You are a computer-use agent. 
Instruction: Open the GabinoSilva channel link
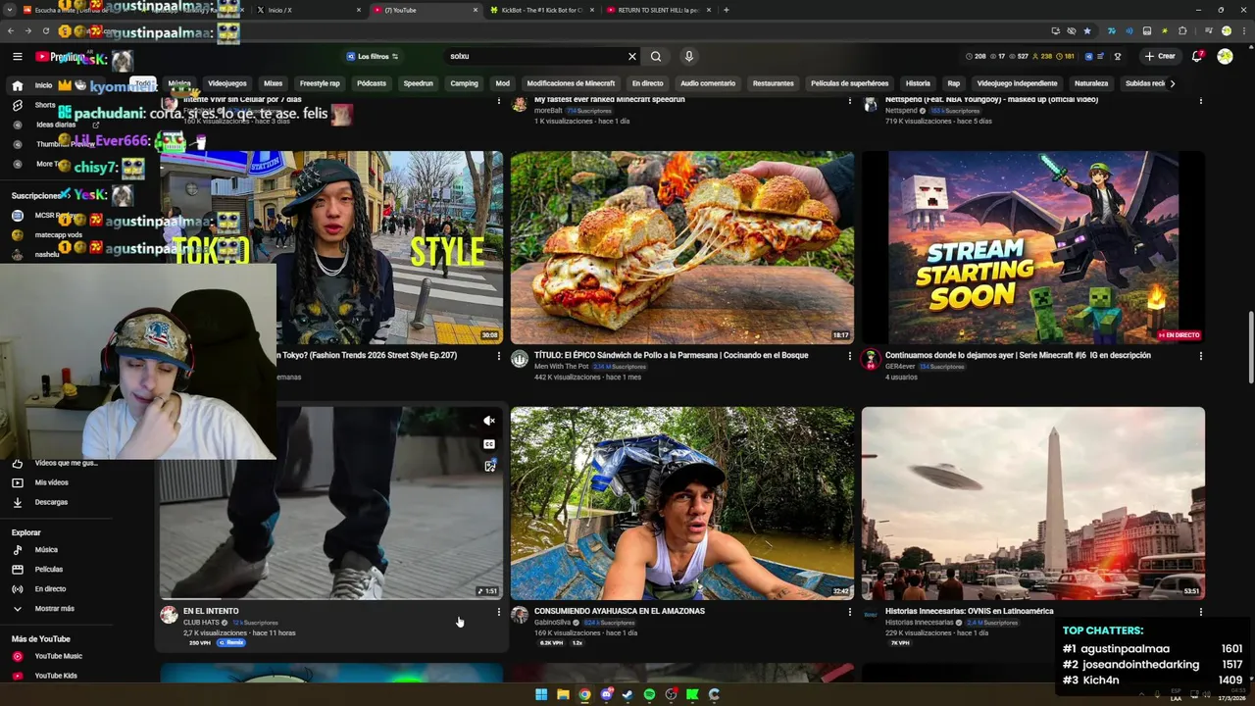[552, 623]
